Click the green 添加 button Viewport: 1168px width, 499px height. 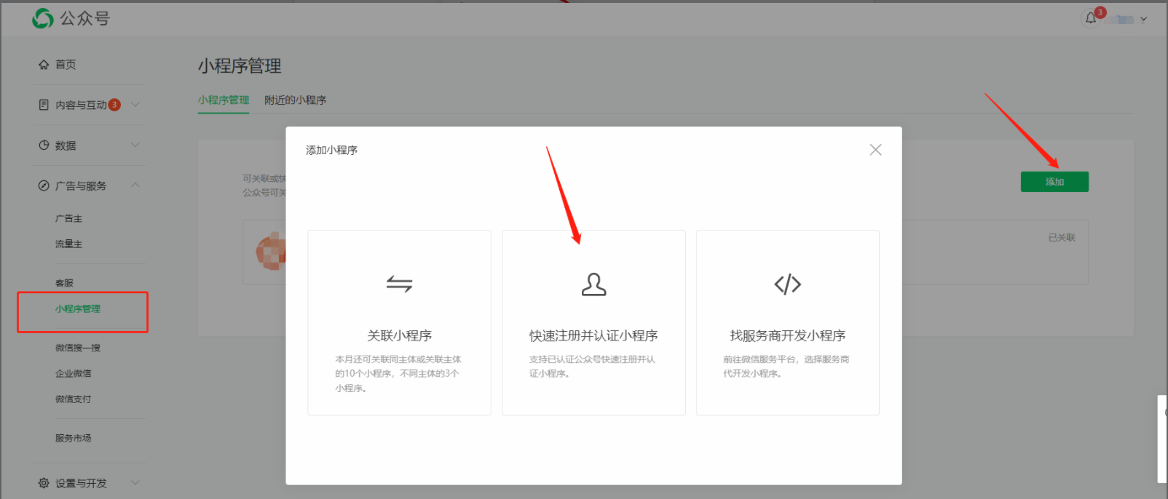(1054, 182)
